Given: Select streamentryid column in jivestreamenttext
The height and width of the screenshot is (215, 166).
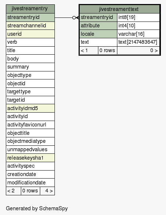Looking at the screenshot, I should coord(98,17).
